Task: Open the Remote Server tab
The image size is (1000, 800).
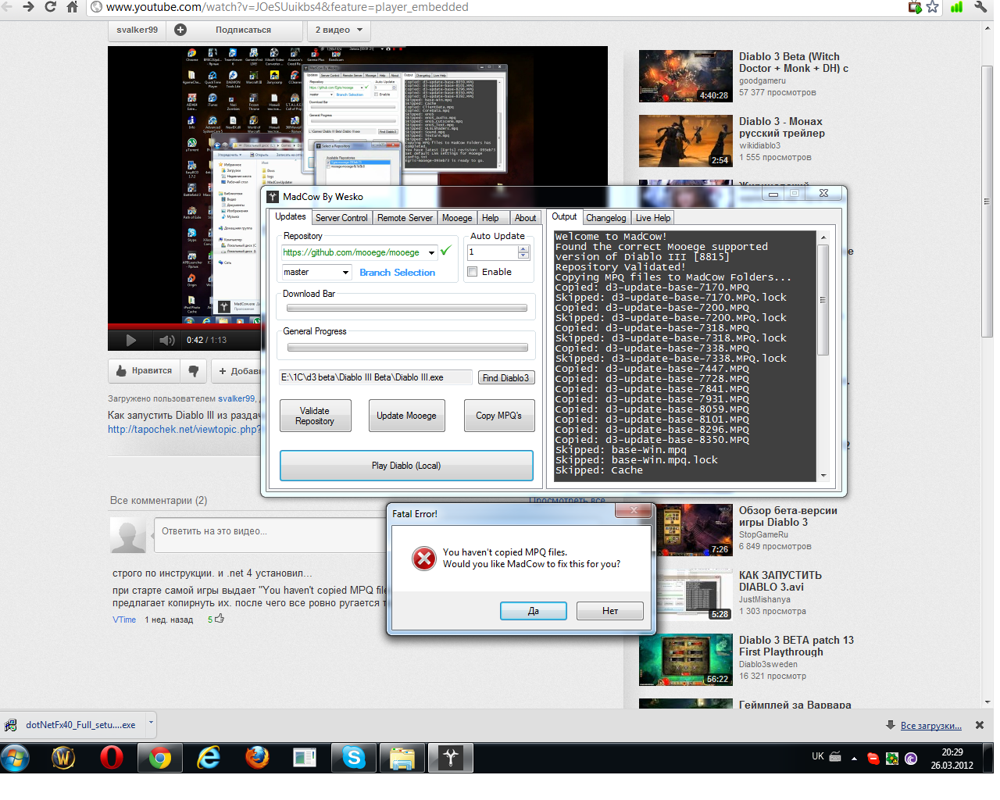Action: 405,218
